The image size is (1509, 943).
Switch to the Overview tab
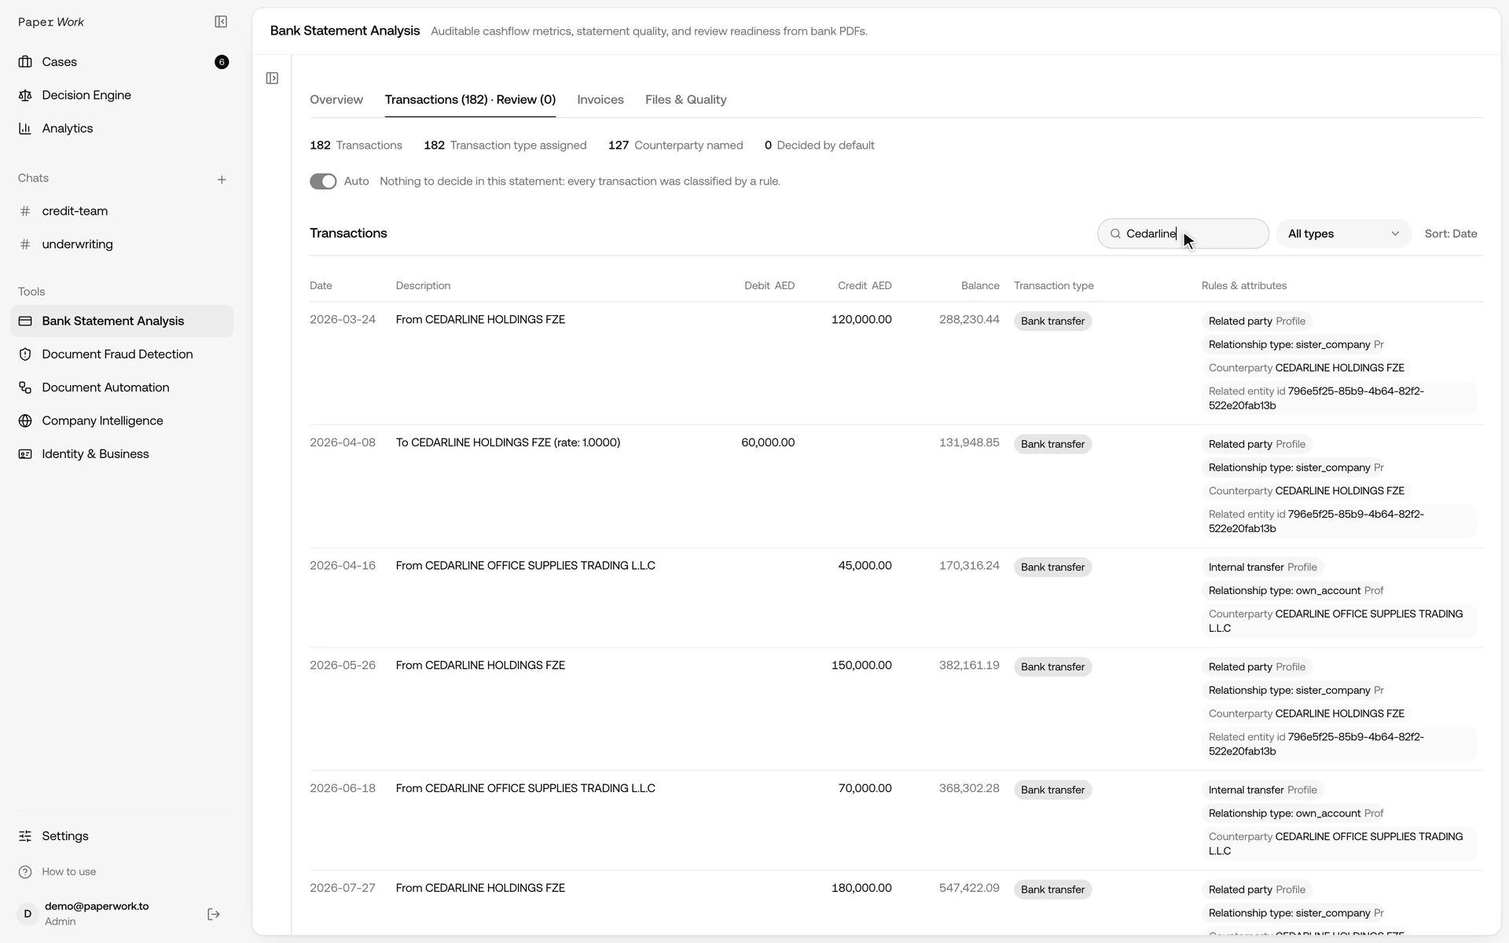click(x=336, y=100)
